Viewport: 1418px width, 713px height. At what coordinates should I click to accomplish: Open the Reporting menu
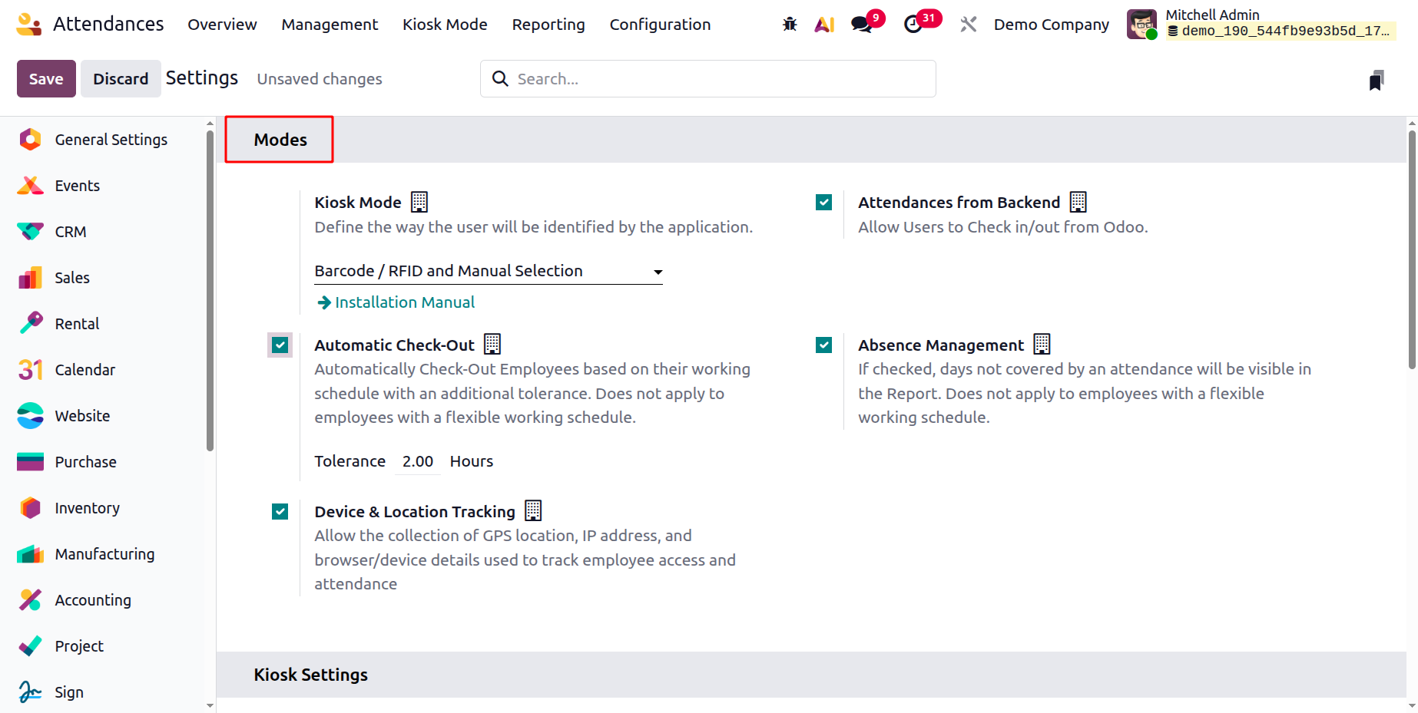[x=548, y=25]
